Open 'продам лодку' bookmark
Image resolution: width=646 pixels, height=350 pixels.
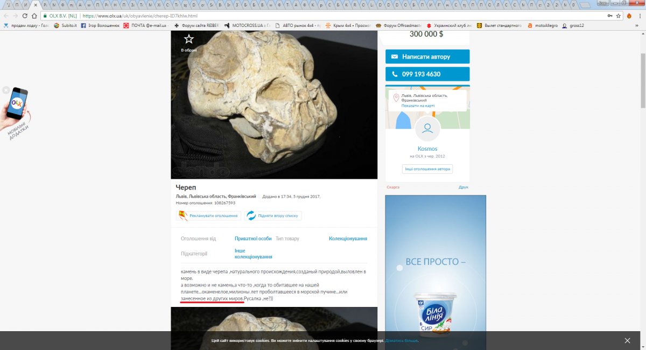26,25
